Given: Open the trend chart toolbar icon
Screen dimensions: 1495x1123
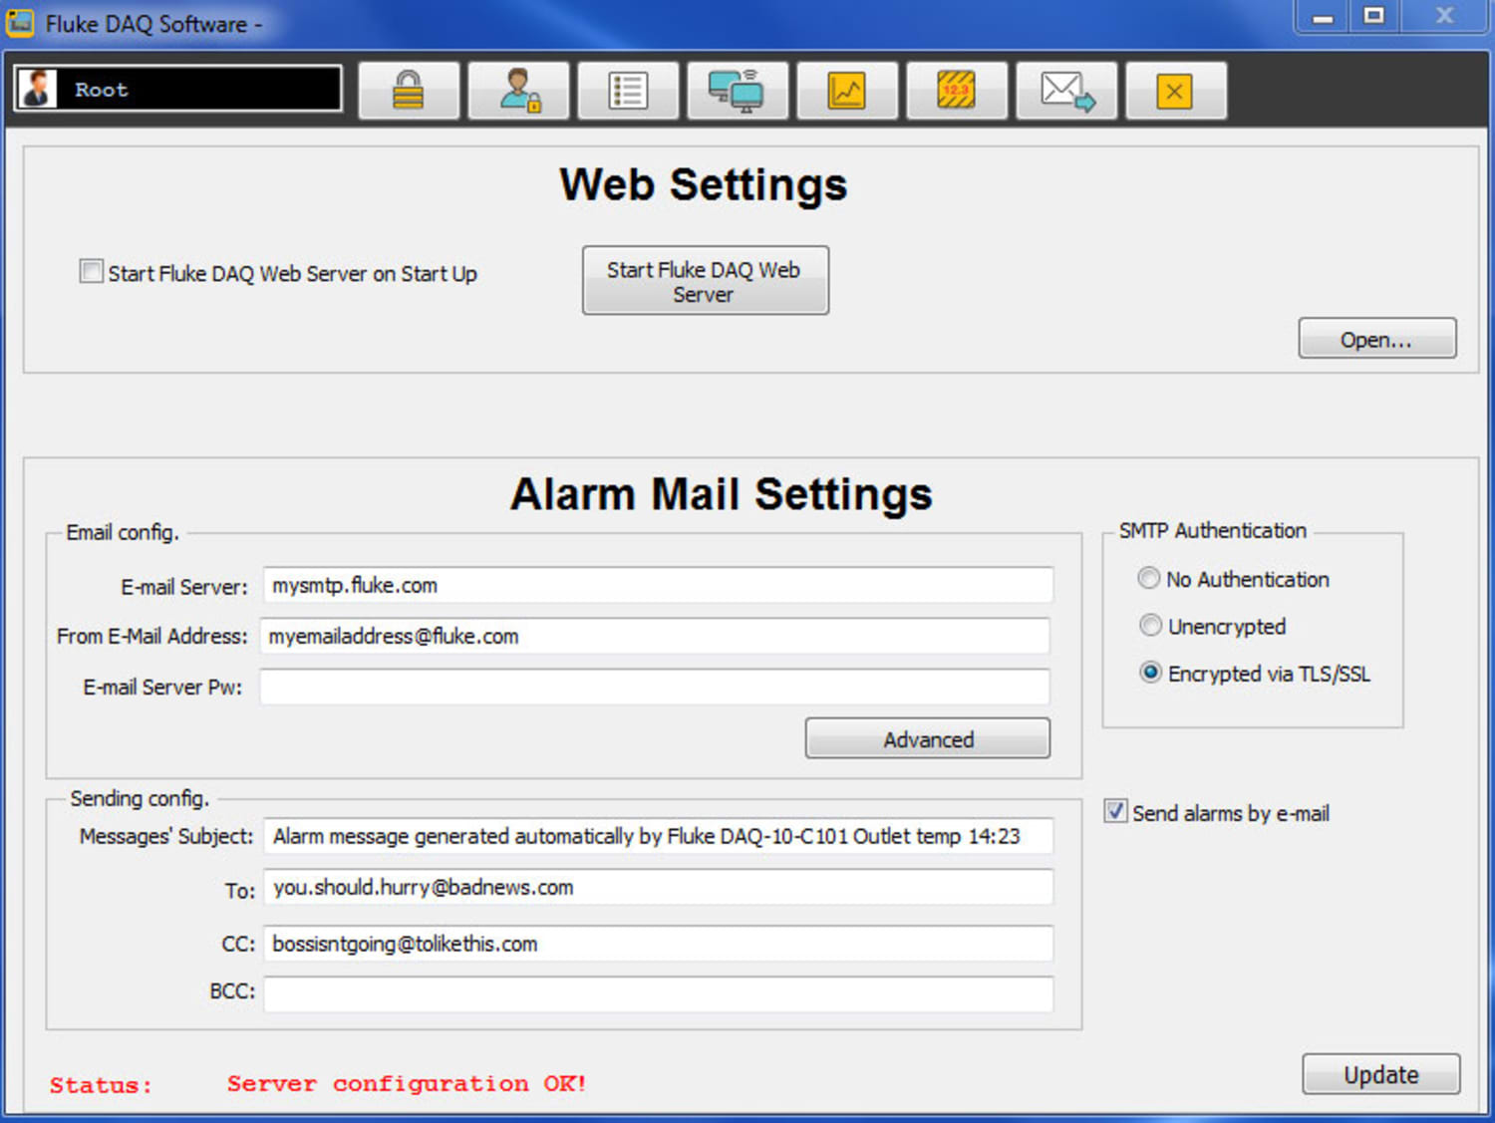Looking at the screenshot, I should point(847,90).
